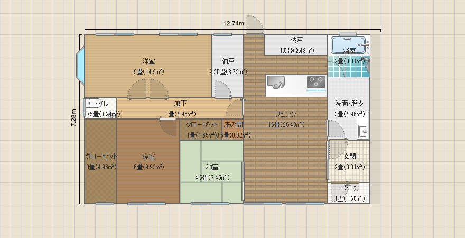Image resolution: width=465 pixels, height=238 pixels.
Task: Click the 廊下 hallway label
Action: 180,104
